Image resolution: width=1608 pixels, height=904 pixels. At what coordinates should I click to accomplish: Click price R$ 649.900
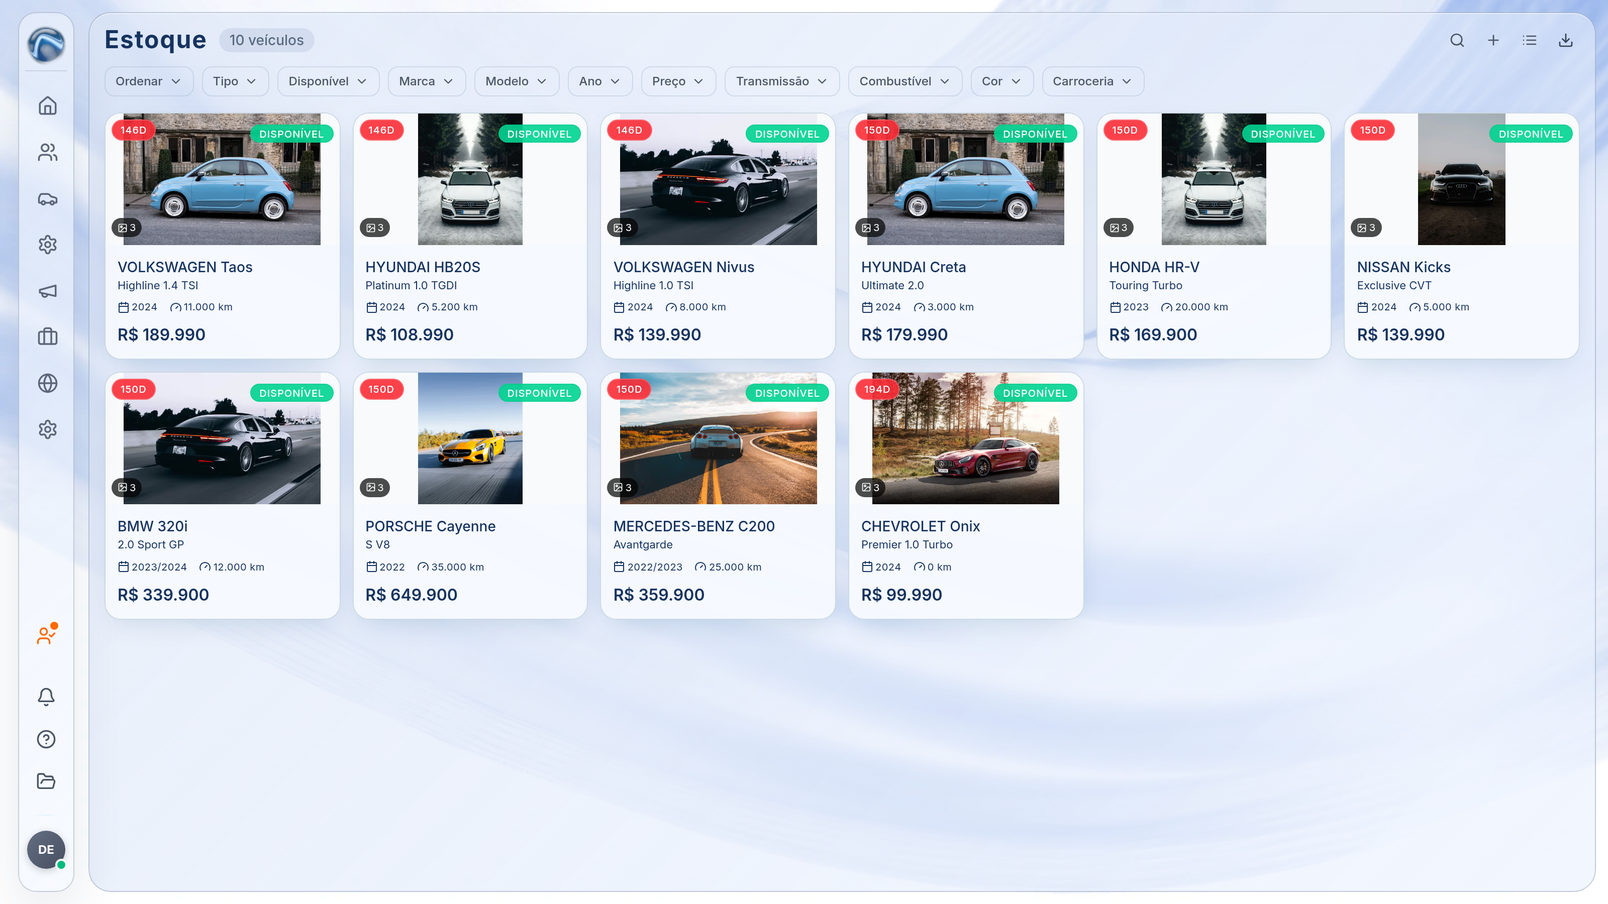pyautogui.click(x=412, y=595)
